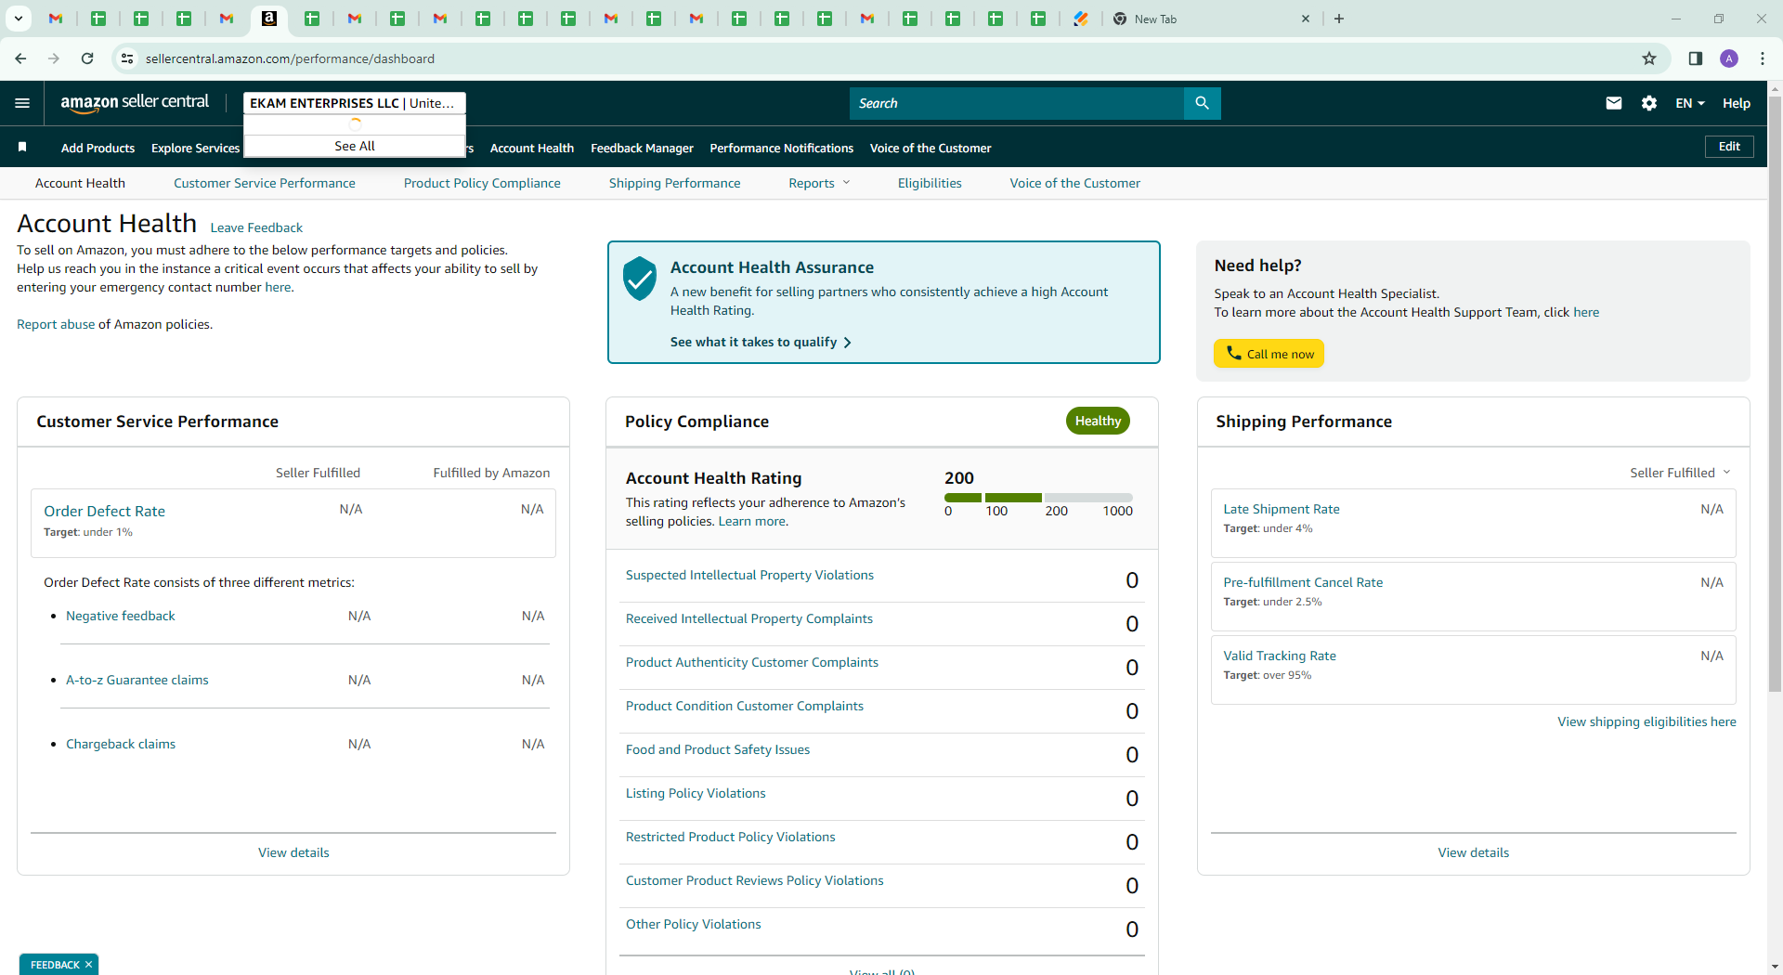
Task: Open the Chrome profile avatar
Action: pos(1729,58)
